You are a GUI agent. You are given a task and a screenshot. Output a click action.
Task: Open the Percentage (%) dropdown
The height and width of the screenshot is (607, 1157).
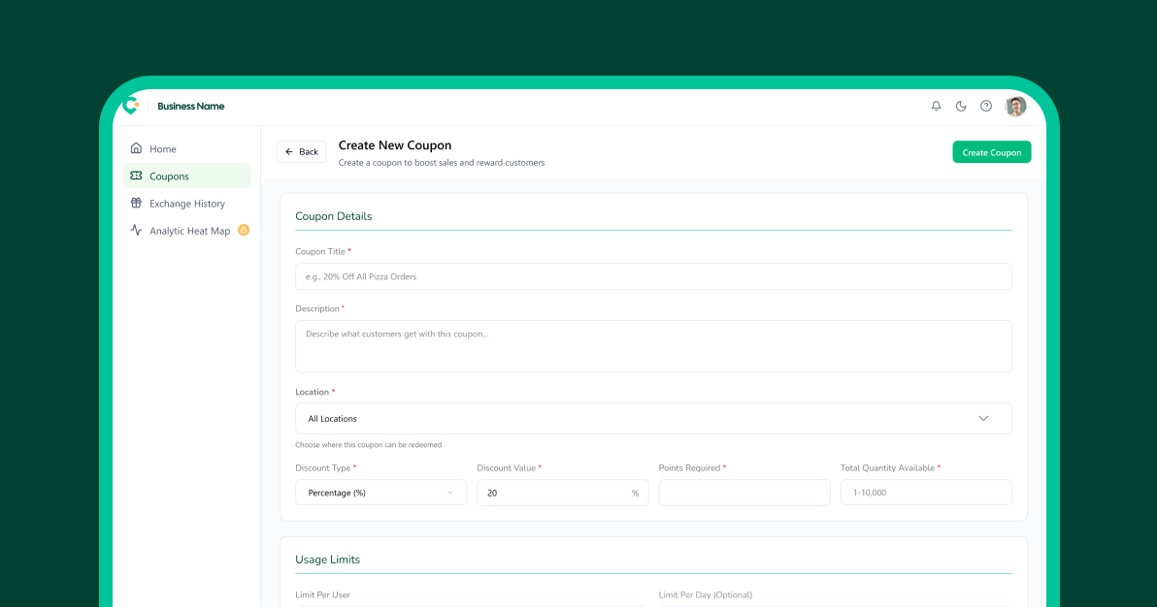(380, 493)
